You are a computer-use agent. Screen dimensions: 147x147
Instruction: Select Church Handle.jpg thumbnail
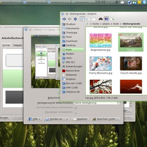coord(131,64)
